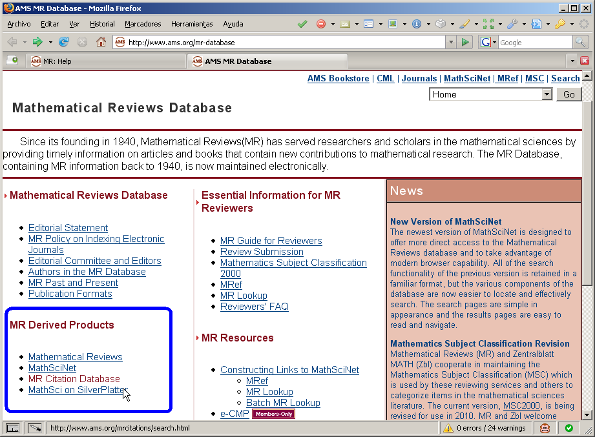Click the green Go arrow beside the URL
595x437 pixels.
[465, 42]
